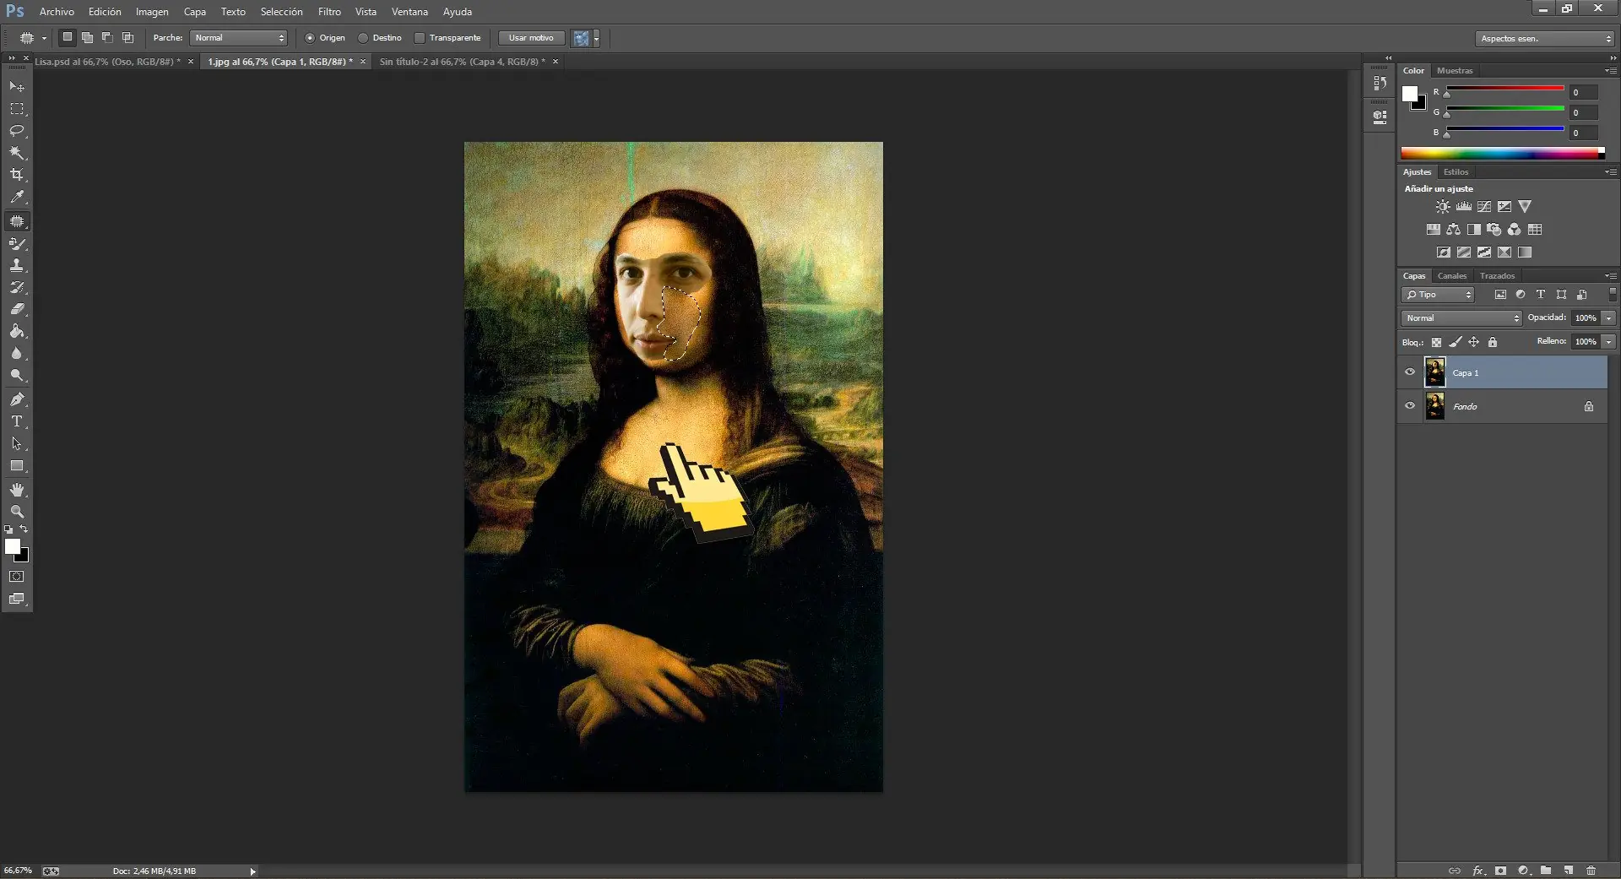Viewport: 1621px width, 879px height.
Task: Add an Invert adjustment
Action: tap(1444, 252)
